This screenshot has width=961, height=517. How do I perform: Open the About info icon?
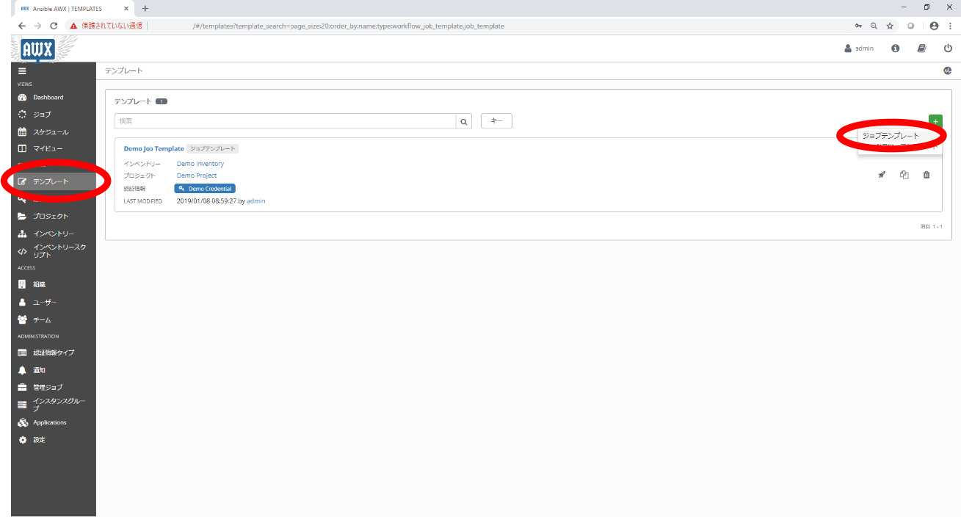pyautogui.click(x=896, y=48)
